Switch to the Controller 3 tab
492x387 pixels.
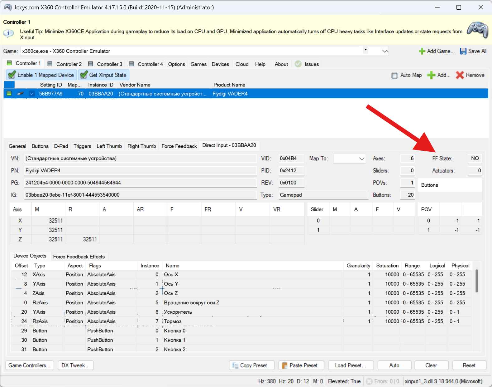[105, 64]
